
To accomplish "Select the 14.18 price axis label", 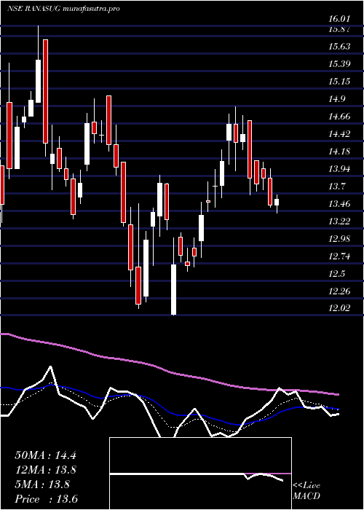I will coord(339,152).
